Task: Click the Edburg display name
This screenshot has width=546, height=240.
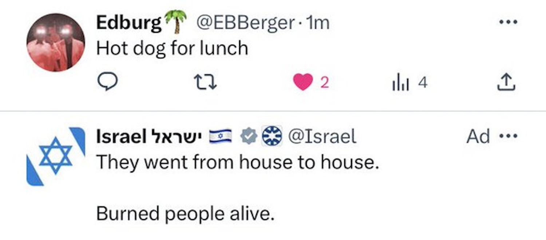Action: tap(129, 24)
